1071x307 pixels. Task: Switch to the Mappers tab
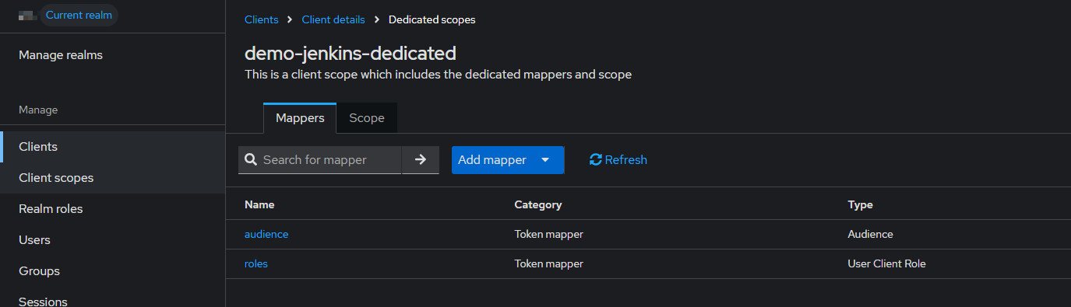pos(300,118)
